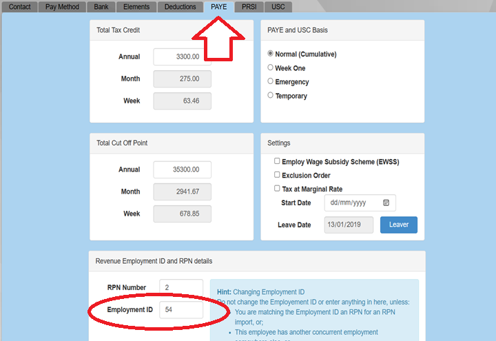Viewport: 496px width, 341px height.
Task: Switch to the USC tab
Action: tap(278, 7)
